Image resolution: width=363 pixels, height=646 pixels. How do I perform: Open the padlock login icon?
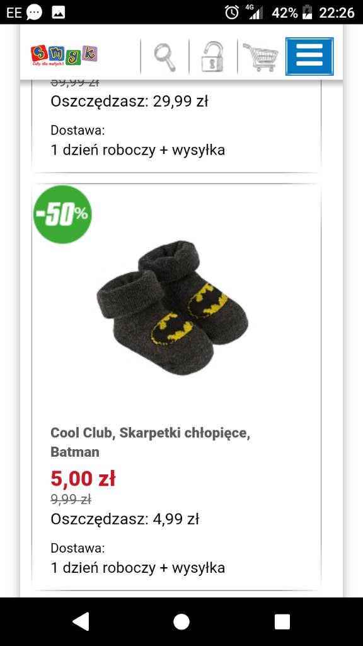click(x=212, y=57)
